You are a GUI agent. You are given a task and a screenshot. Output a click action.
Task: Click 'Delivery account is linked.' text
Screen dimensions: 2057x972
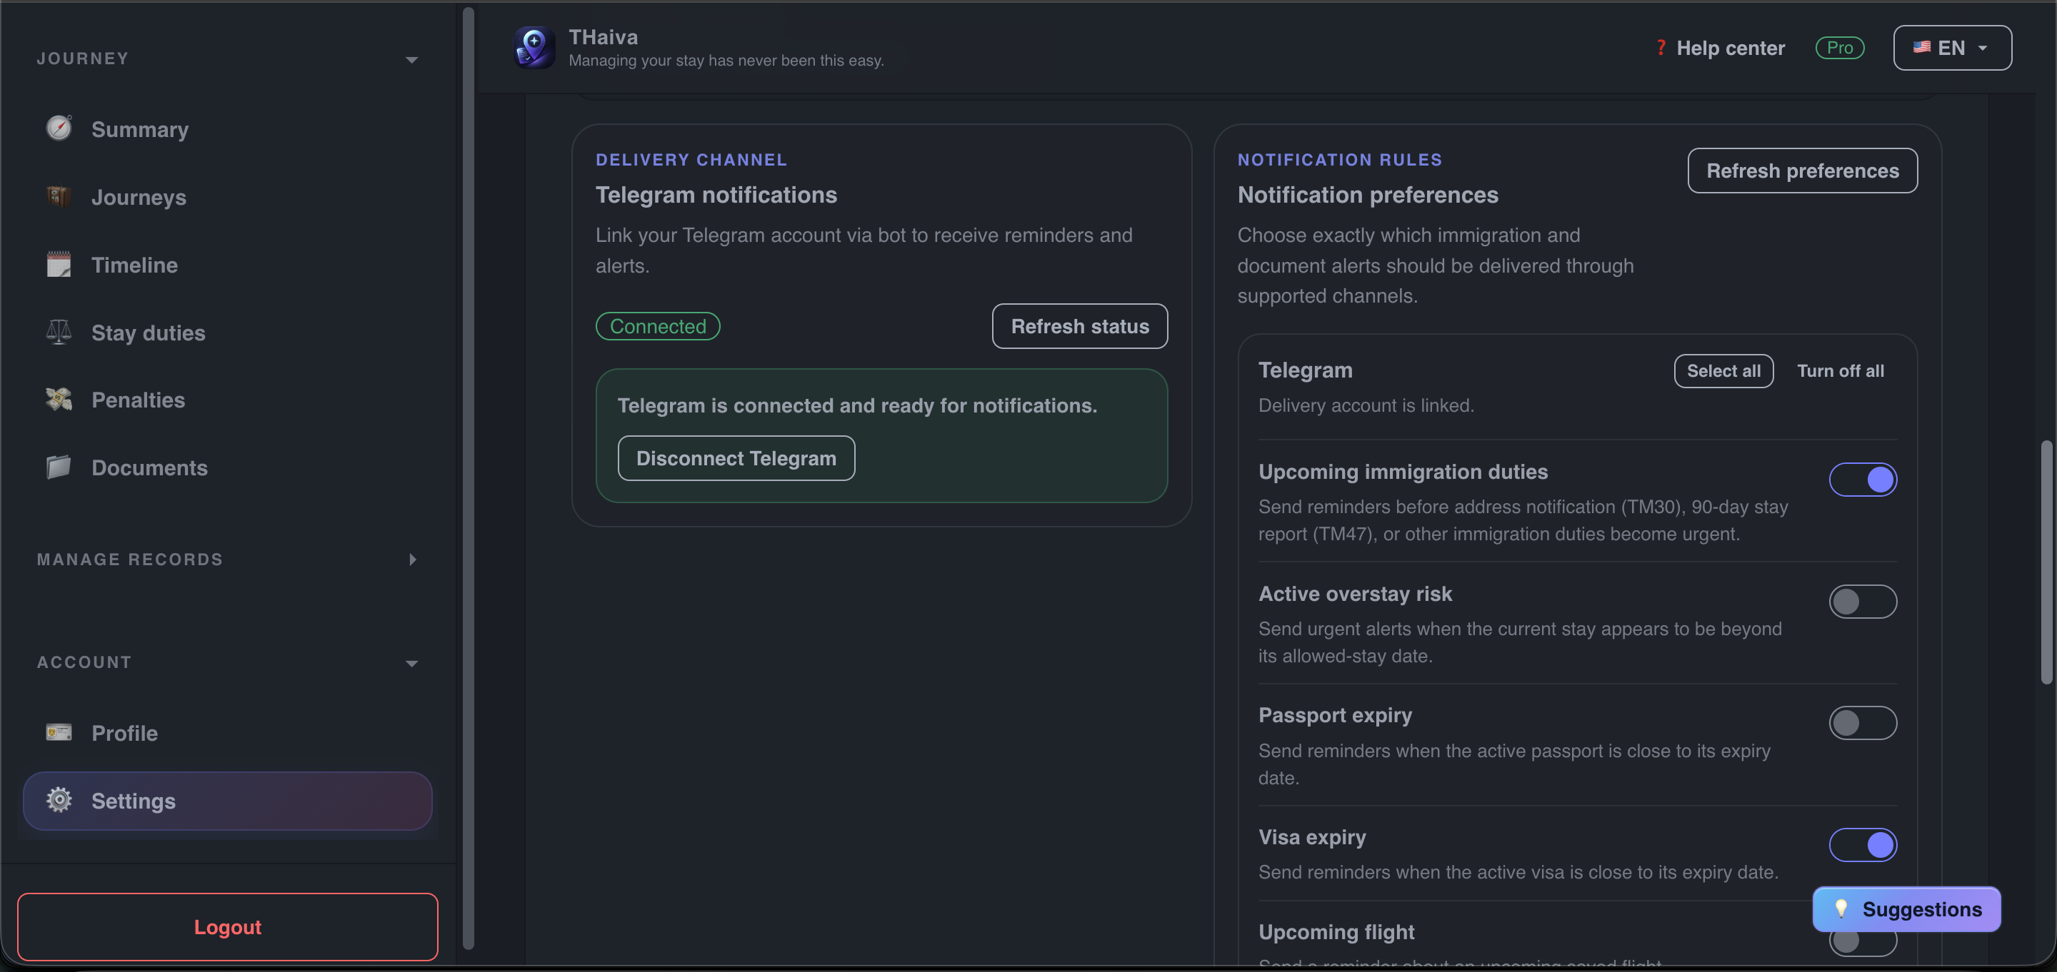click(1366, 405)
